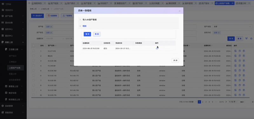Click the blue 查询 button
This screenshot has height=119, width=254.
(x=231, y=39)
